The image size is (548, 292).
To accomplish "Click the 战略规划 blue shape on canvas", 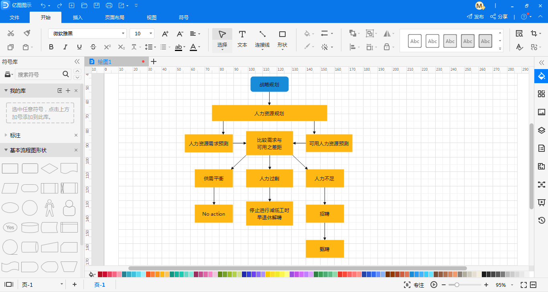I will coord(269,84).
